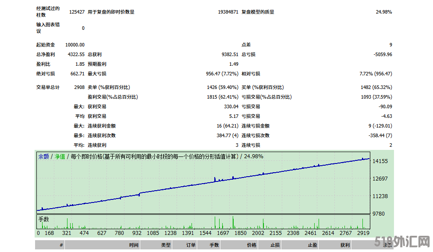Click the 14155 value on chart axis
The width and height of the screenshot is (433, 252).
380,161
